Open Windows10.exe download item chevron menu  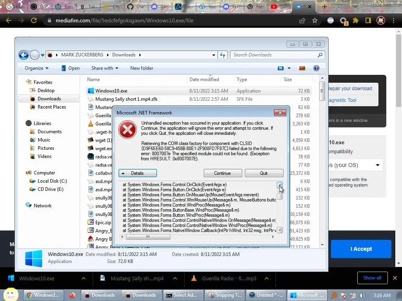[84, 278]
